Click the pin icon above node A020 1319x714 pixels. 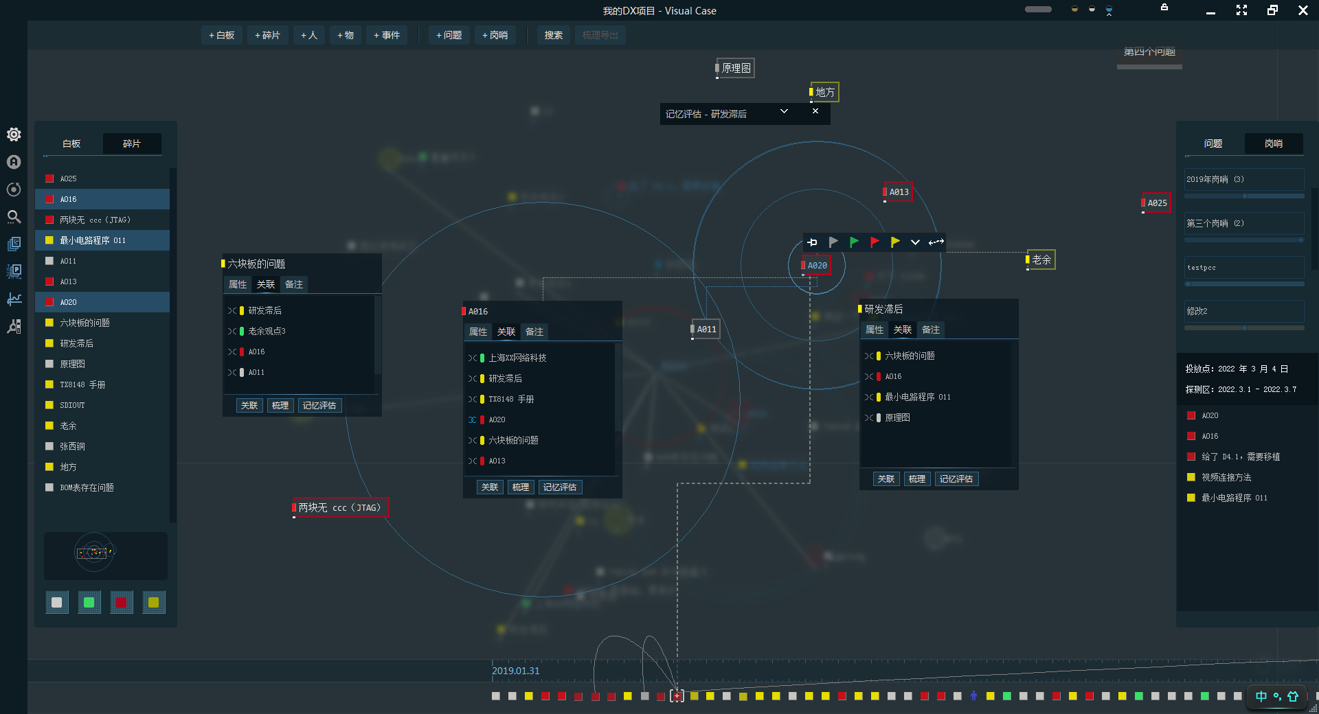pos(813,242)
